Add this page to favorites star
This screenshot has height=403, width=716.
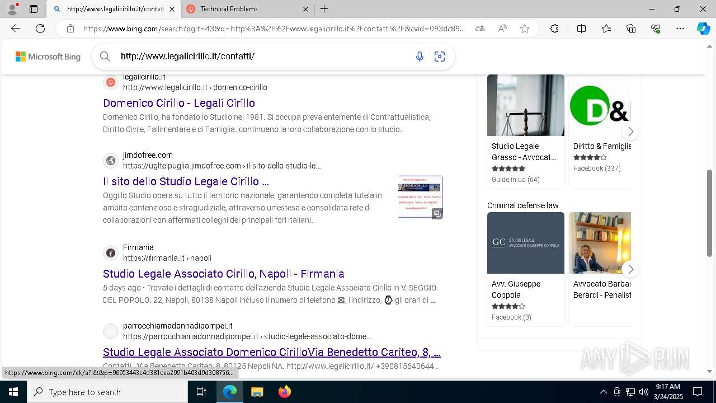coord(525,29)
